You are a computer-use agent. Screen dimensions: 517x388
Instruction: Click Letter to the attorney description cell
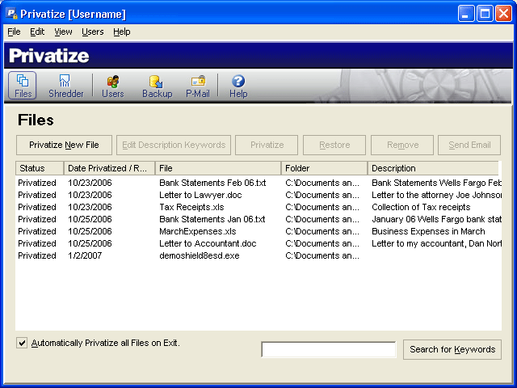point(436,195)
